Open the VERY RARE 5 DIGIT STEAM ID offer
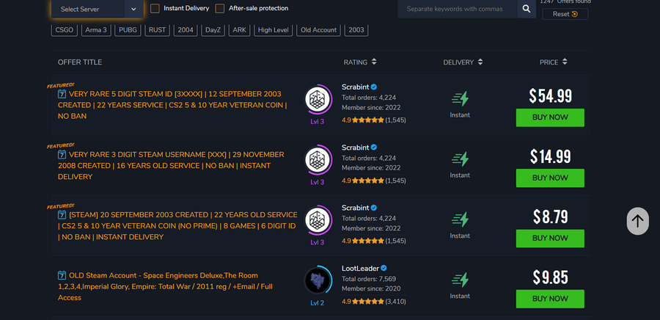 [172, 105]
